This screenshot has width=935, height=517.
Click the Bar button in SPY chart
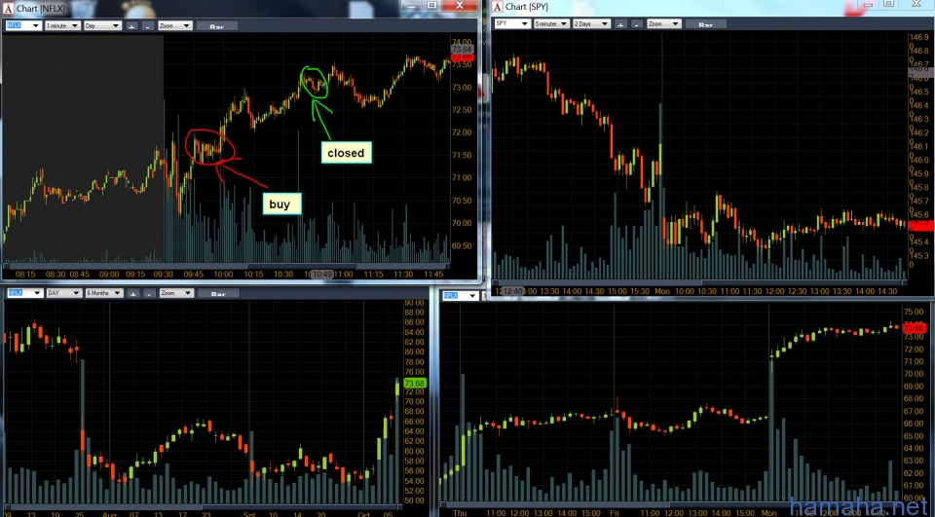point(706,23)
